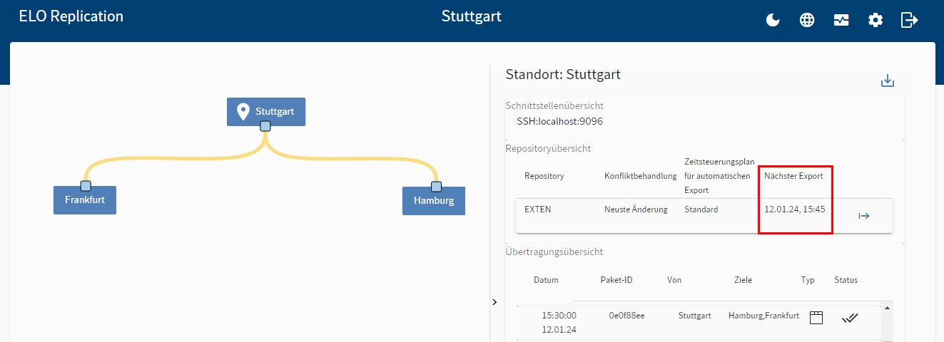Click the transfer list scrollbar up arrow
The height and width of the screenshot is (342, 944).
(887, 309)
